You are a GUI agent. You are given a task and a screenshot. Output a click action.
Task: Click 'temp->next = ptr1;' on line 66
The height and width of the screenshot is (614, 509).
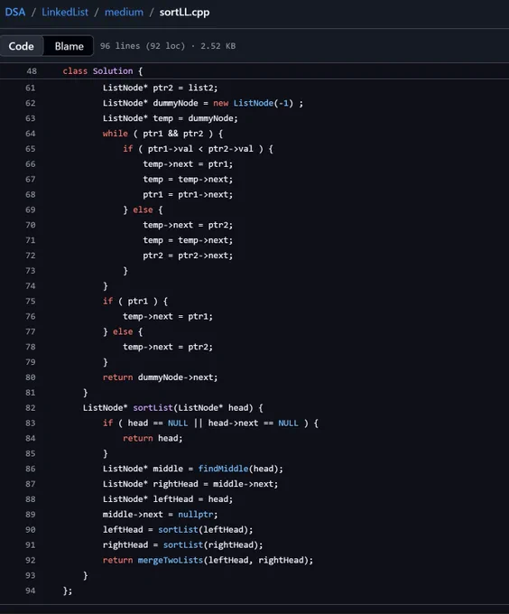pyautogui.click(x=188, y=164)
